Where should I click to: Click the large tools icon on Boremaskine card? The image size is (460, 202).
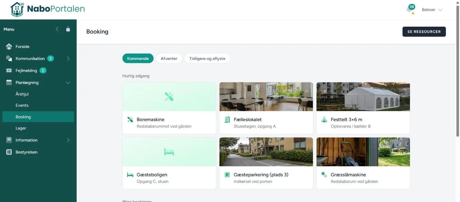click(169, 97)
